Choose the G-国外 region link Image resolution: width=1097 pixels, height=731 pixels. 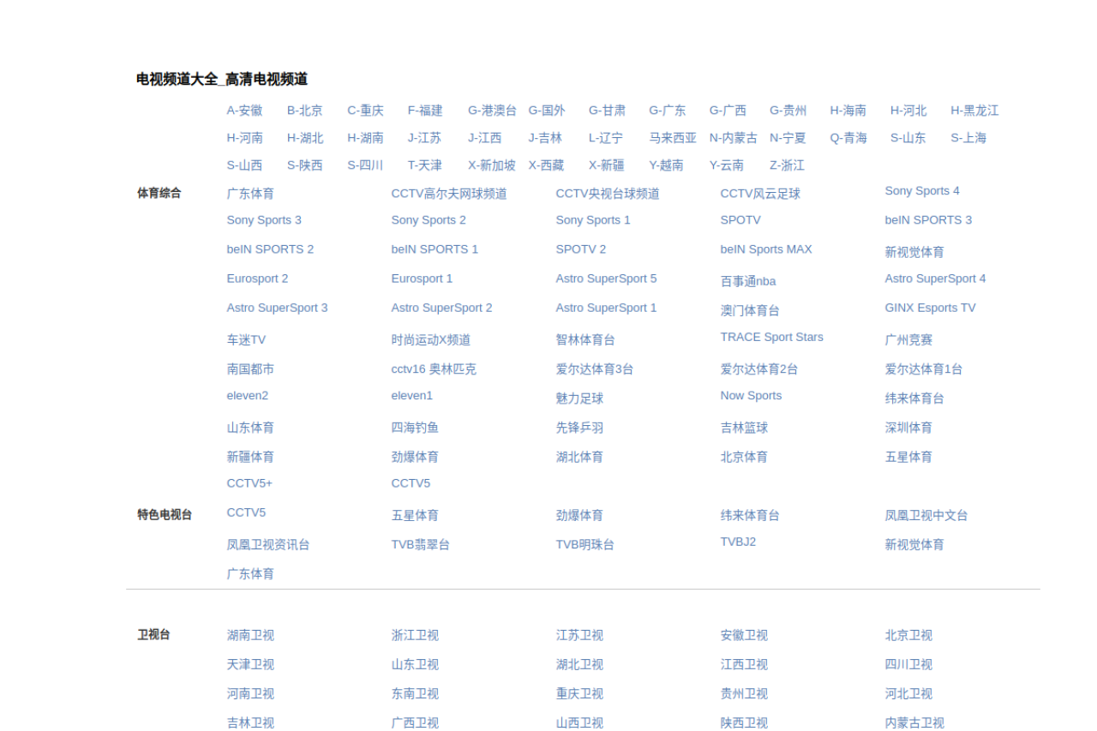[x=547, y=111]
